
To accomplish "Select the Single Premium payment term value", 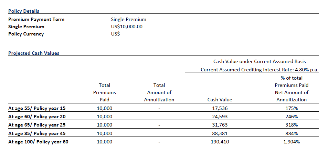I will [129, 19].
